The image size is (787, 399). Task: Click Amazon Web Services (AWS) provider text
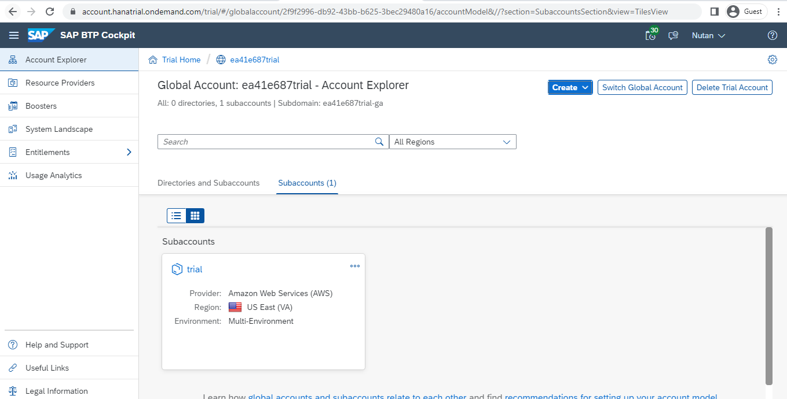(x=280, y=293)
